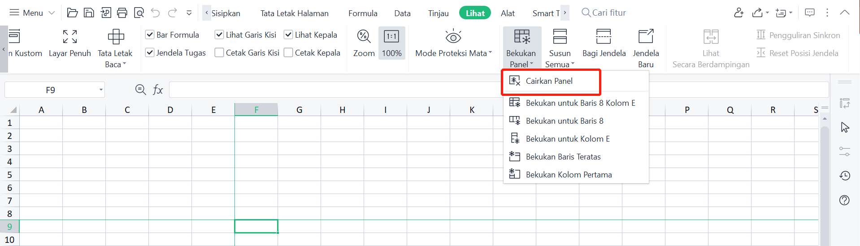Expand the Name Box F9 dropdown arrow

101,90
